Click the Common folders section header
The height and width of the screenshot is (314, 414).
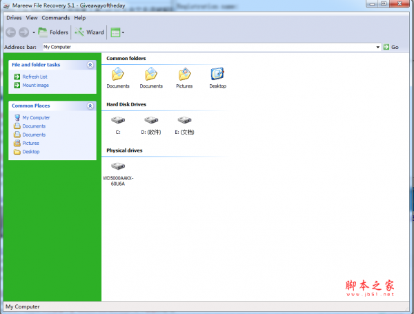point(126,59)
